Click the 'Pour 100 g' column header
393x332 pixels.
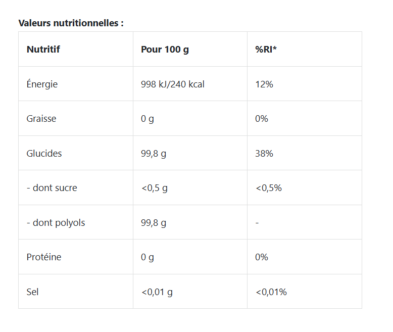(x=165, y=50)
